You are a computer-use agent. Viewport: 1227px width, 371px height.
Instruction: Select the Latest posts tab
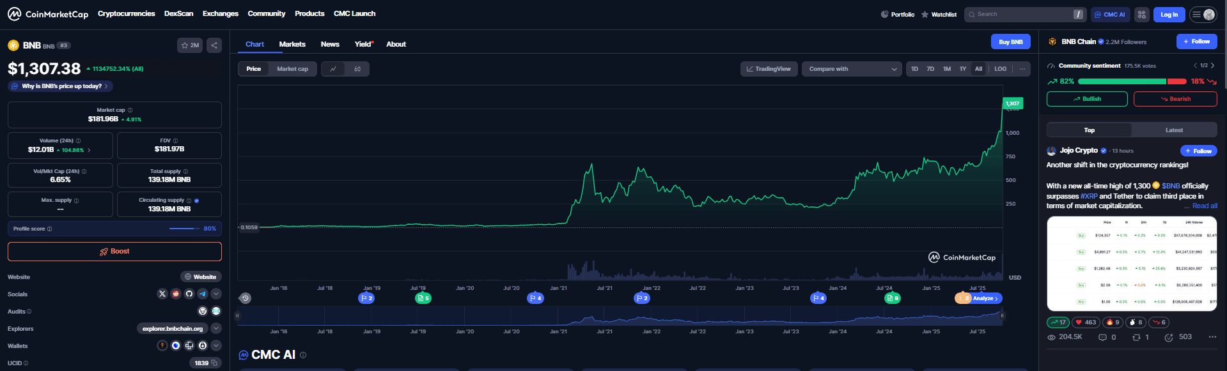click(1174, 130)
